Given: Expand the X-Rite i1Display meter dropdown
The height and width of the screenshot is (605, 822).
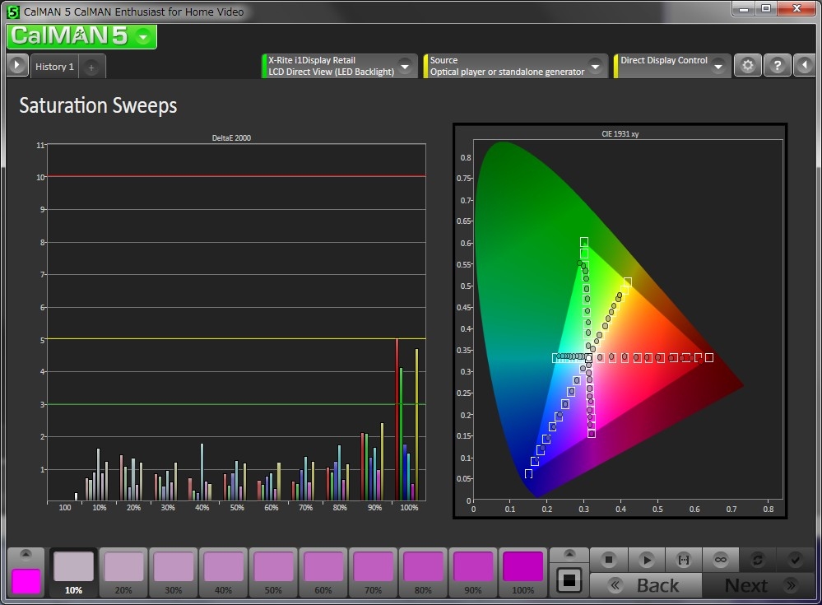Looking at the screenshot, I should pos(404,66).
